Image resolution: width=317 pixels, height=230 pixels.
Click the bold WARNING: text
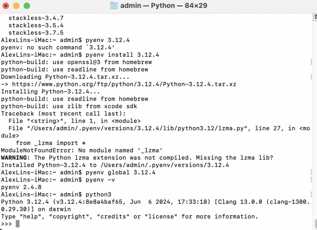[15, 157]
